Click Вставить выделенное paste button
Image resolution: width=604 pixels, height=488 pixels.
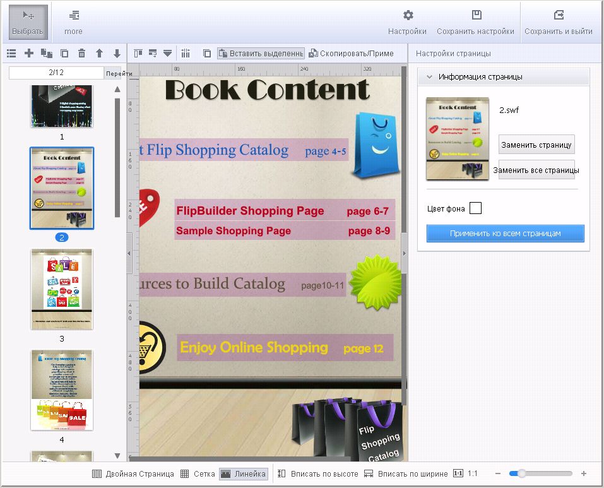click(261, 53)
